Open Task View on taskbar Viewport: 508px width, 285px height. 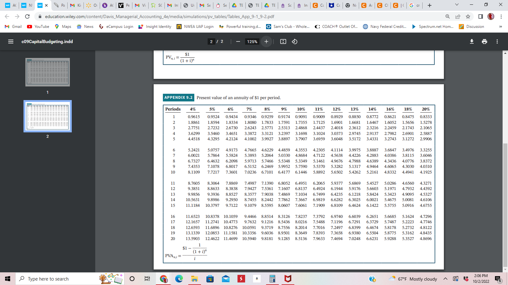click(x=147, y=279)
